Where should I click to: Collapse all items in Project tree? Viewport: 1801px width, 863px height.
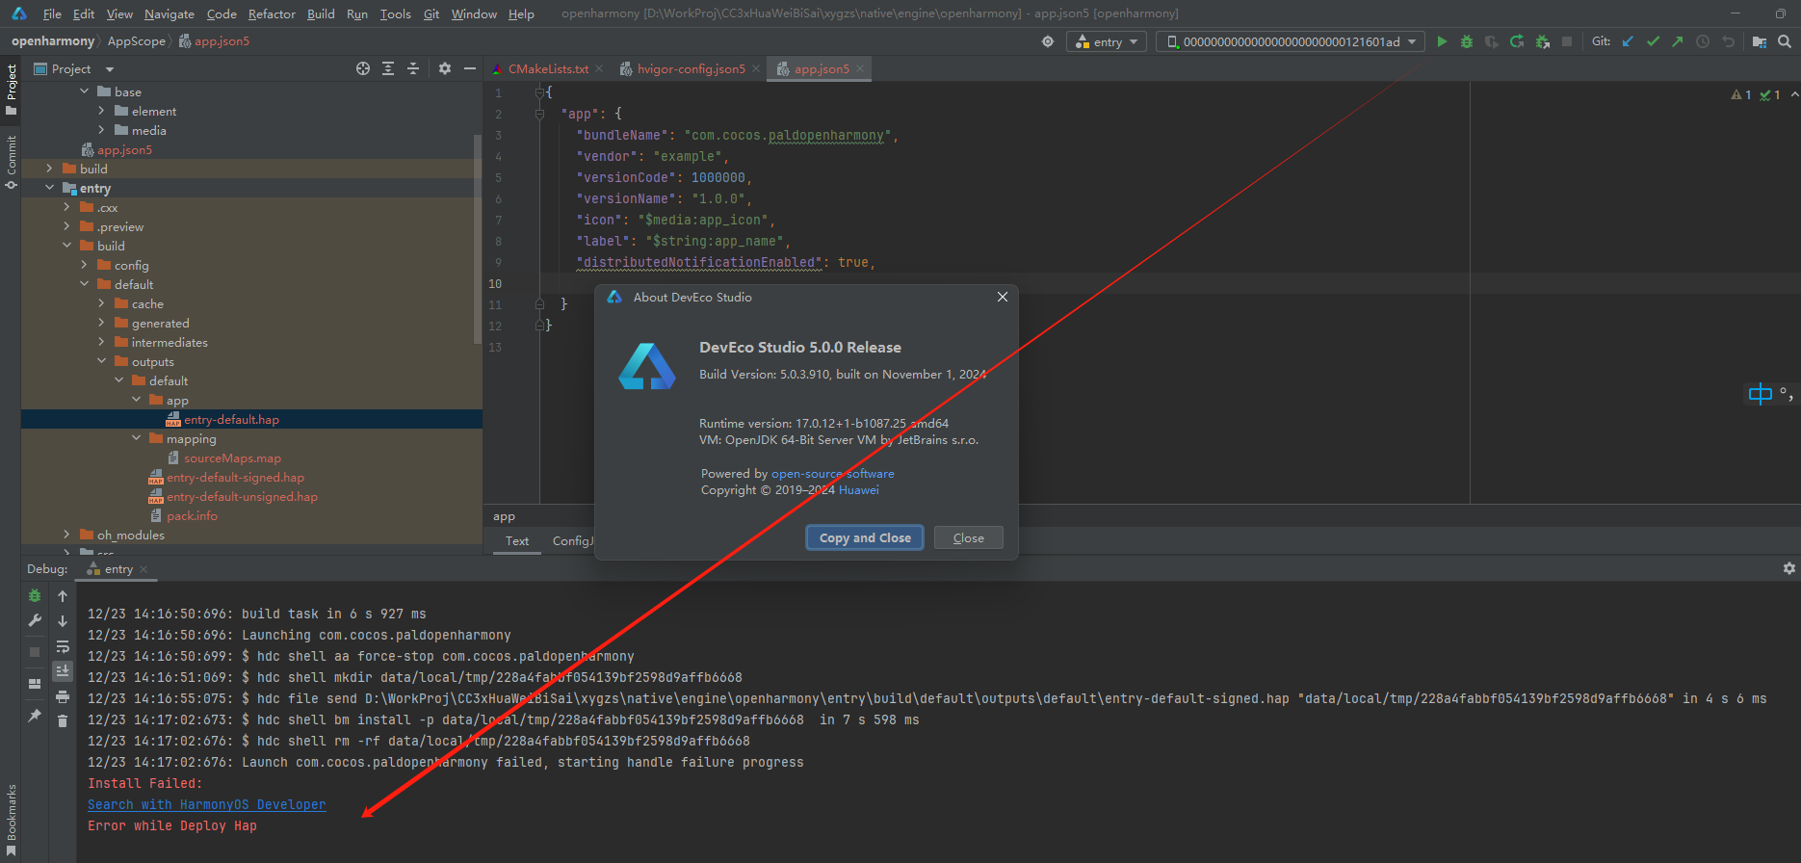[413, 68]
